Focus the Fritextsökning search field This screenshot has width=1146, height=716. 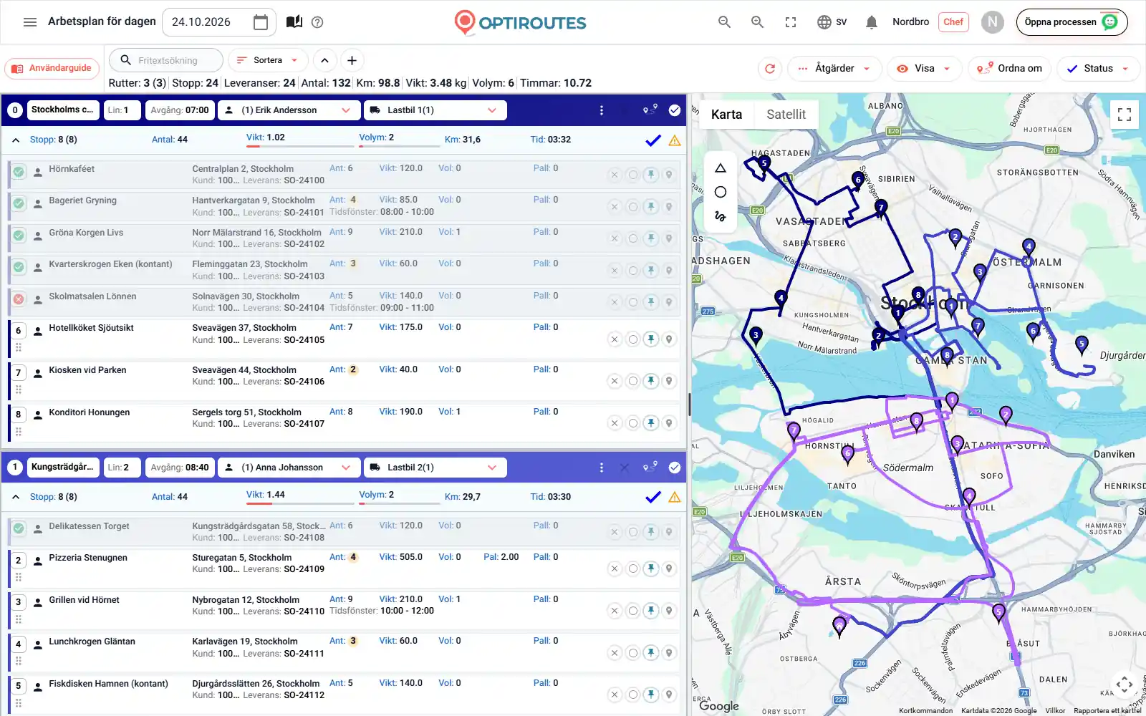(168, 60)
